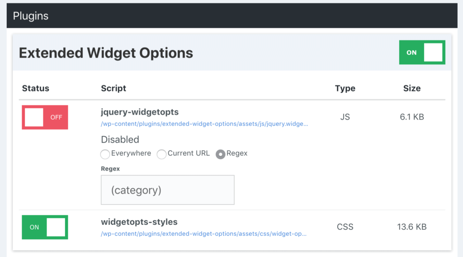Turn off the widgetopts-styles toggle
Screen dimensions: 463x257
pyautogui.click(x=45, y=227)
